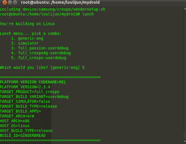
Task: Click the scrollbar up arrow
Action: 185,9
